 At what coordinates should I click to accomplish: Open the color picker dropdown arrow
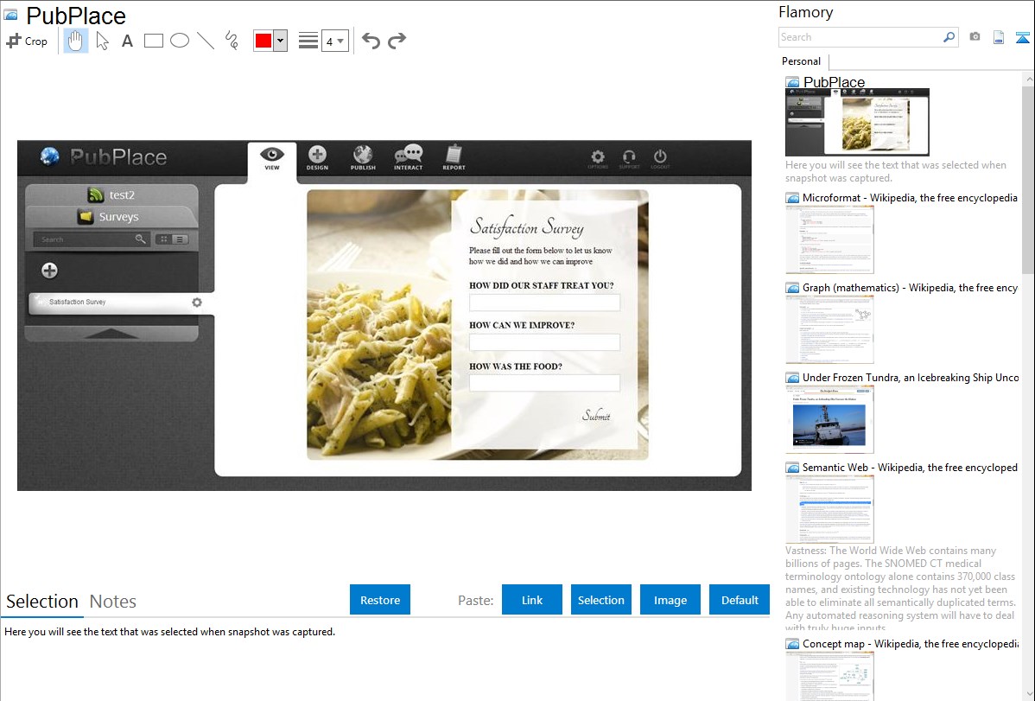281,41
